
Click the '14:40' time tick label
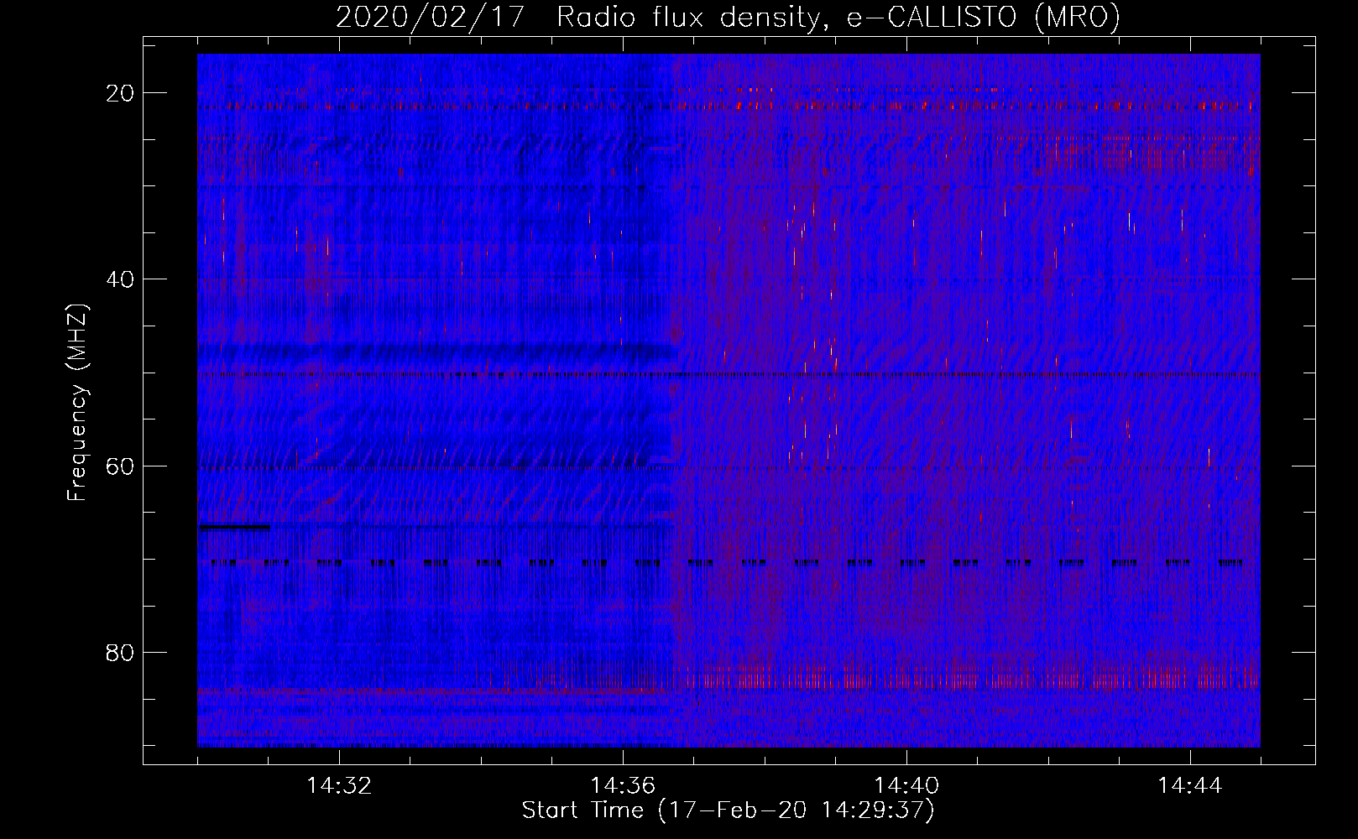906,786
